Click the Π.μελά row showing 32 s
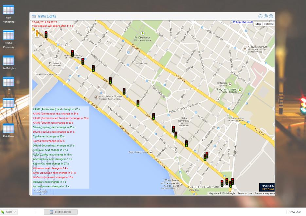This screenshot has height=216, width=306. [48, 141]
